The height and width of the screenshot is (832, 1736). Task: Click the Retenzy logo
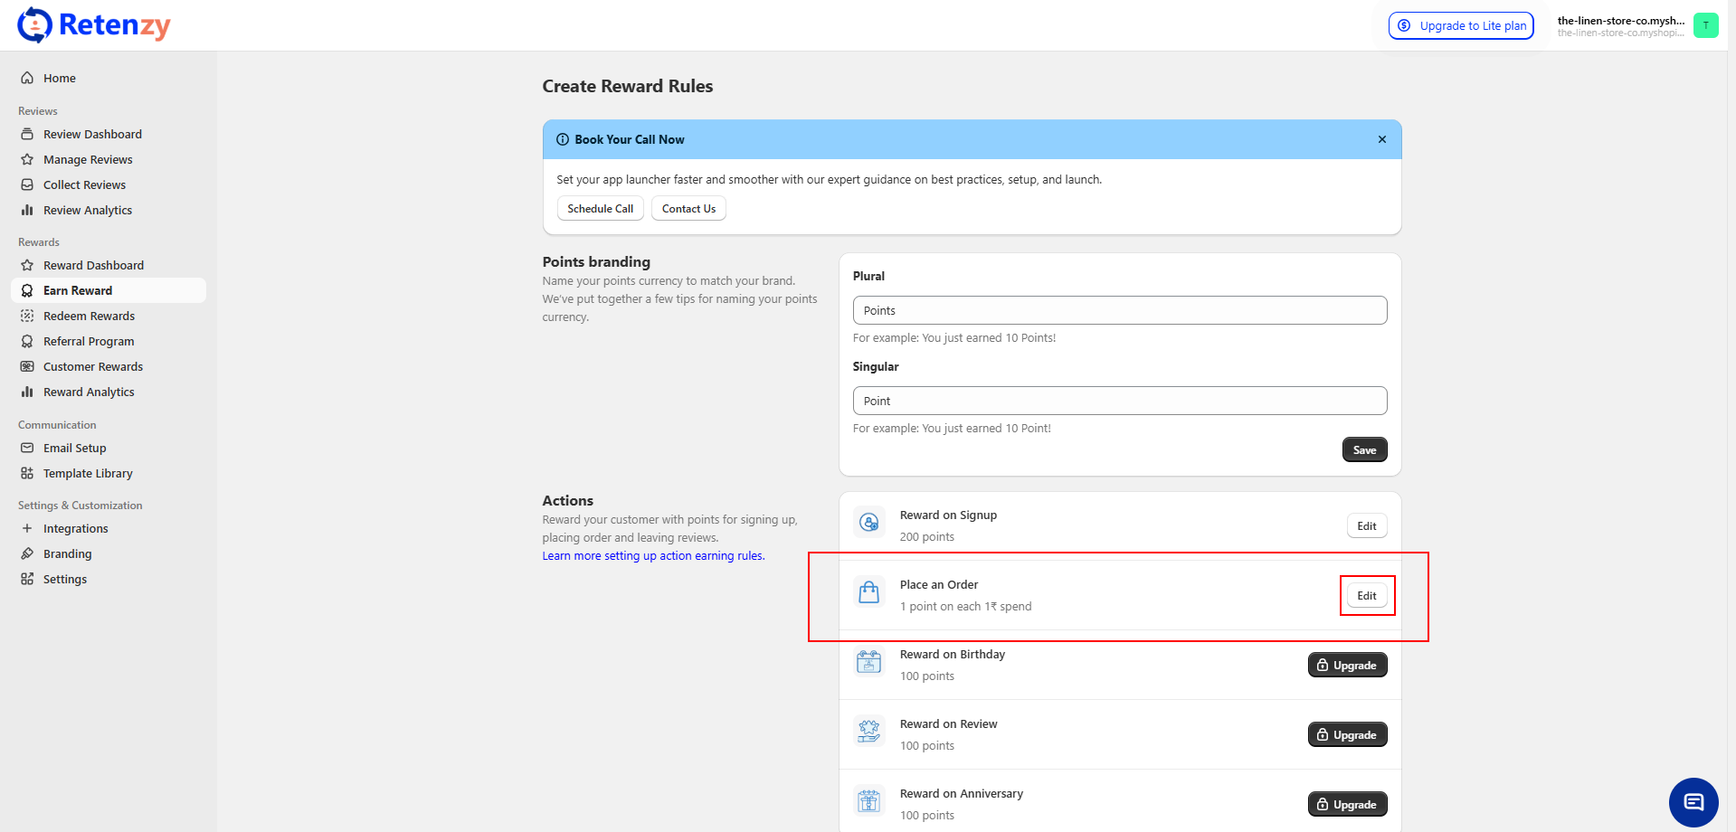(x=94, y=25)
